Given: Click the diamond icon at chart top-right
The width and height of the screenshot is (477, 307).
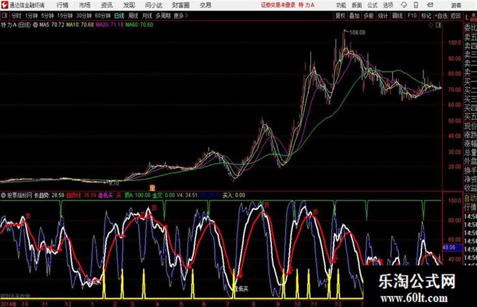Looking at the screenshot, I should tap(431, 25).
